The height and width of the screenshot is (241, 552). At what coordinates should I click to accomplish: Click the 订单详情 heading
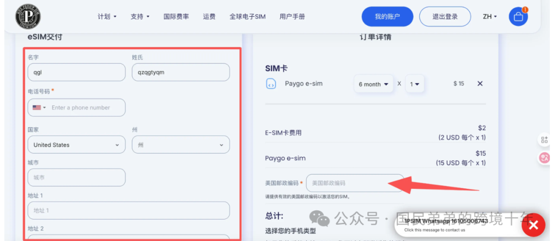click(375, 37)
